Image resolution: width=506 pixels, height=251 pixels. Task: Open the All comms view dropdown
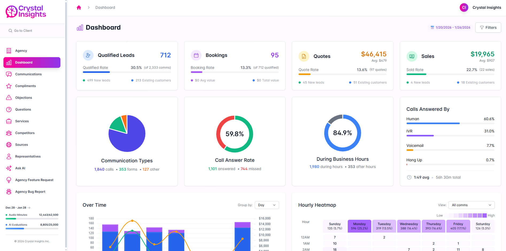tap(471, 205)
